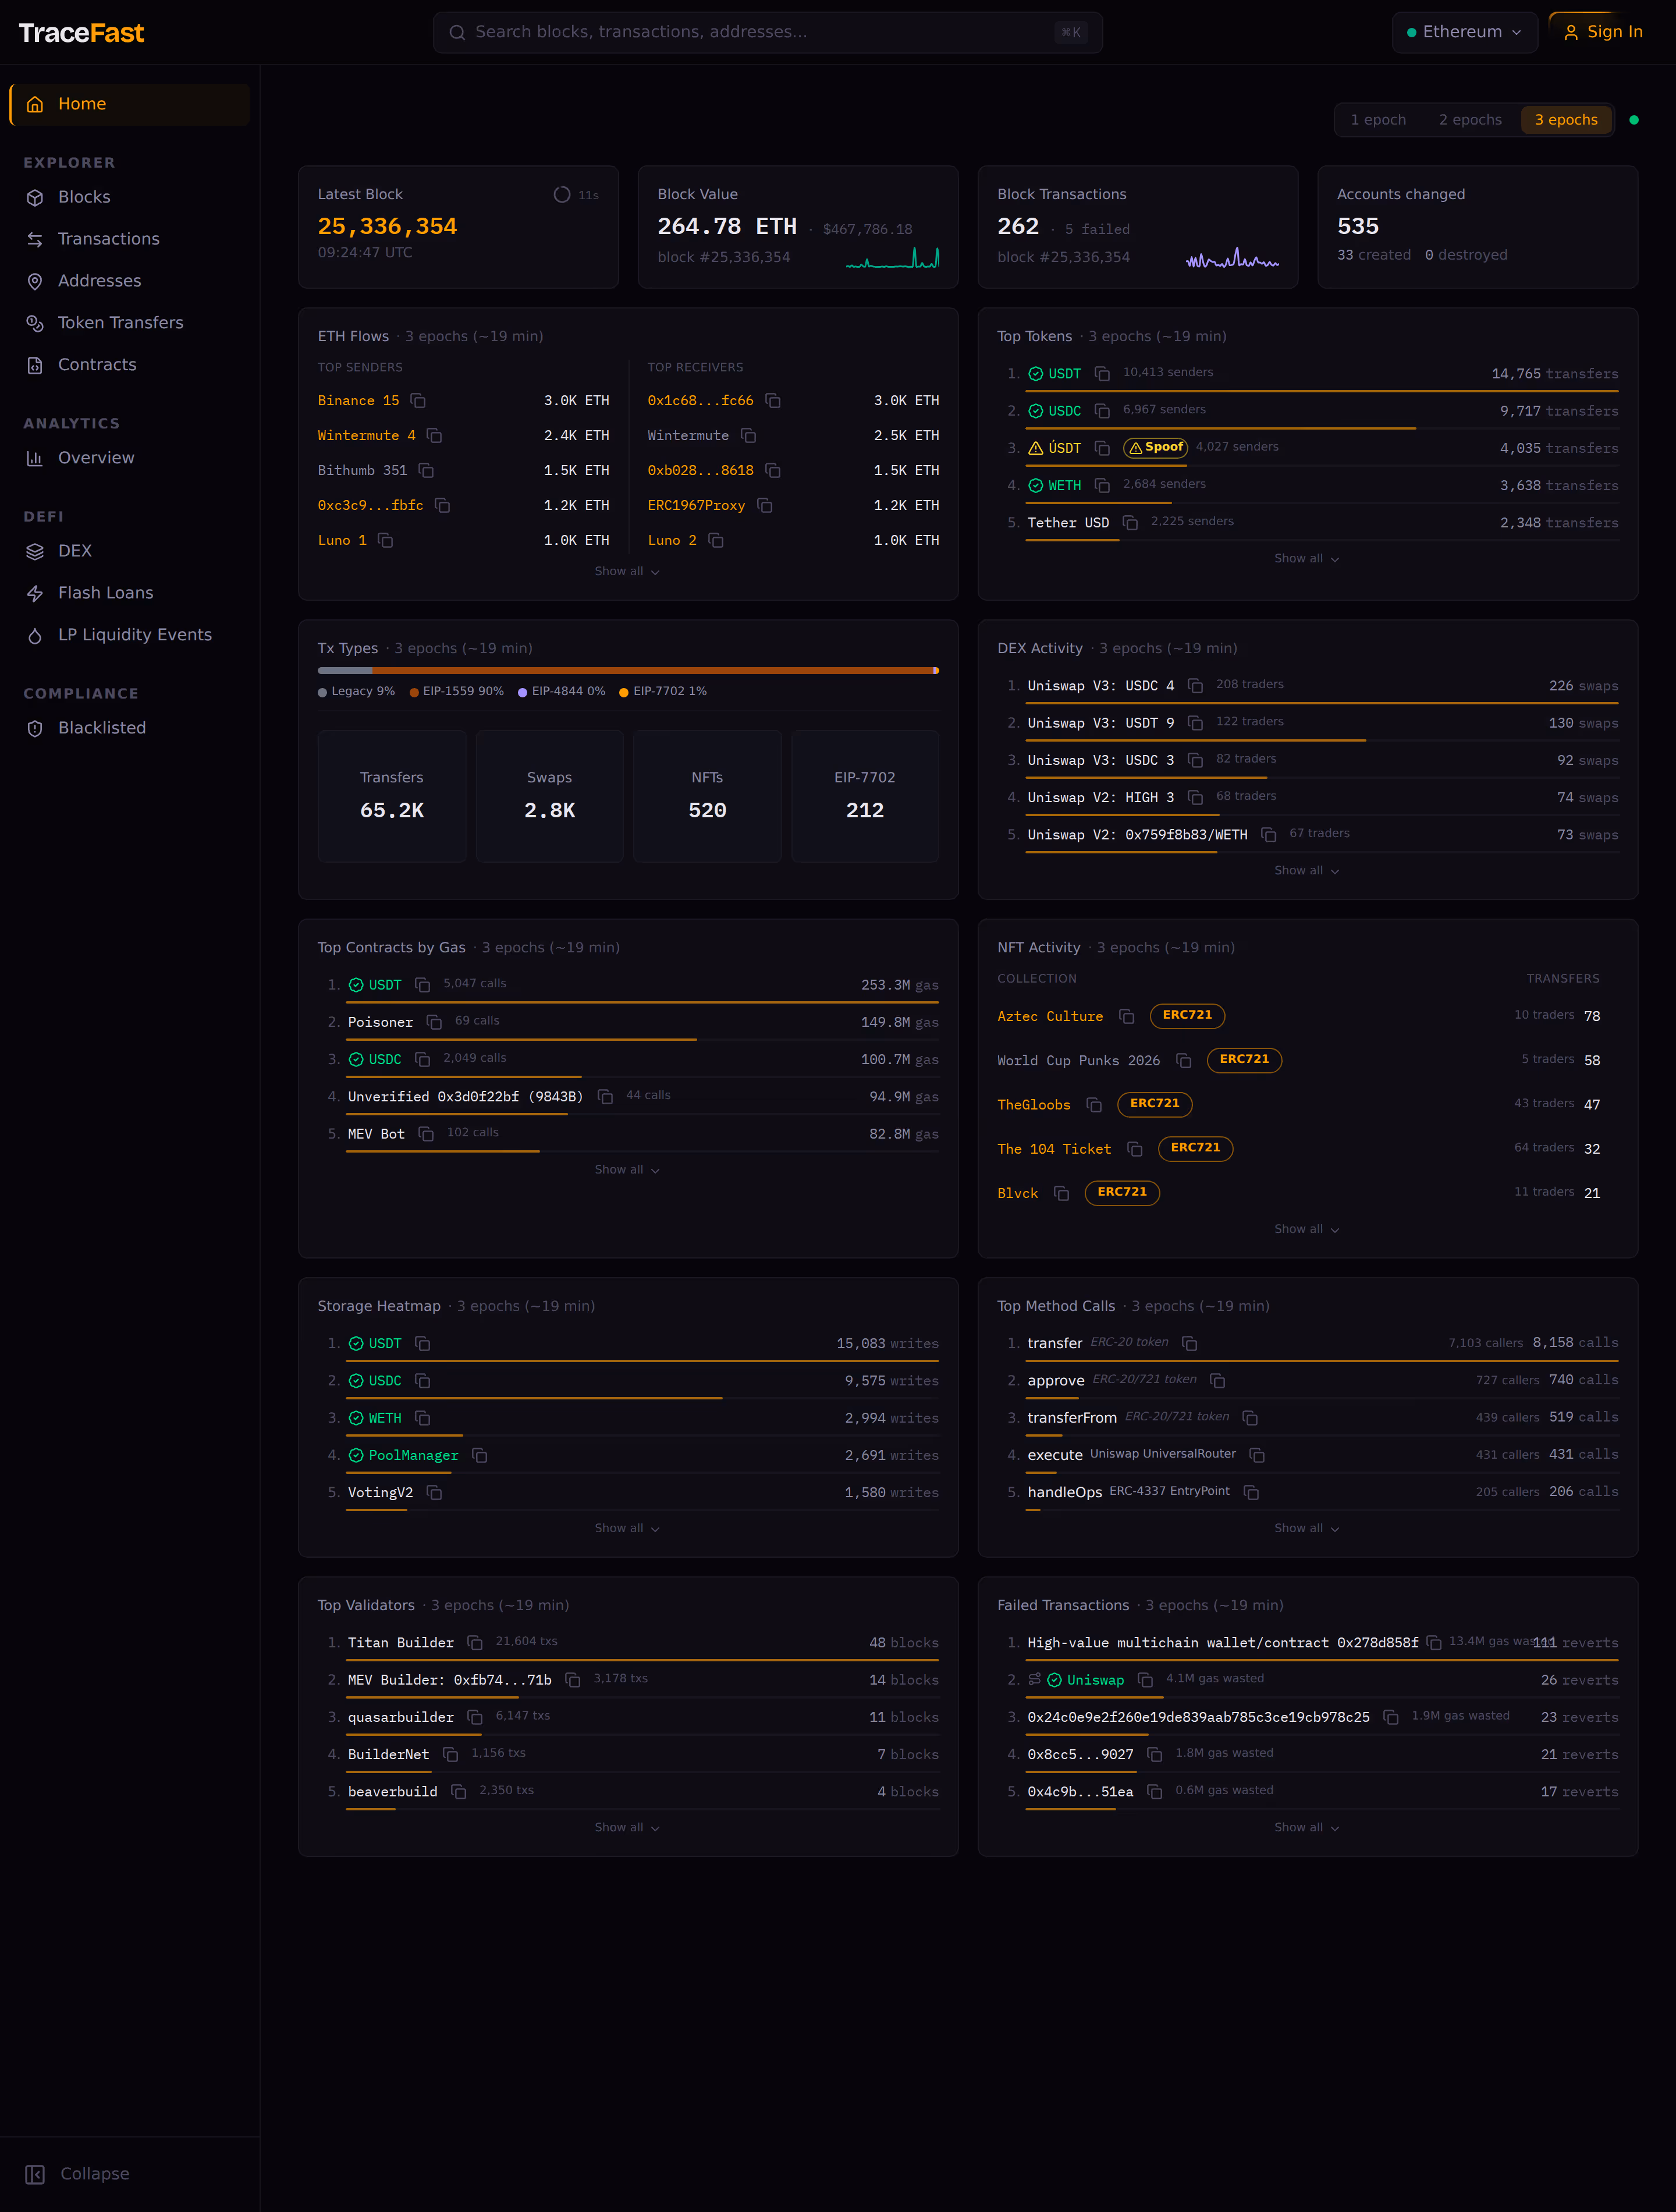Viewport: 1676px width, 2212px height.
Task: Open the Blocks explorer page
Action: [x=130, y=198]
